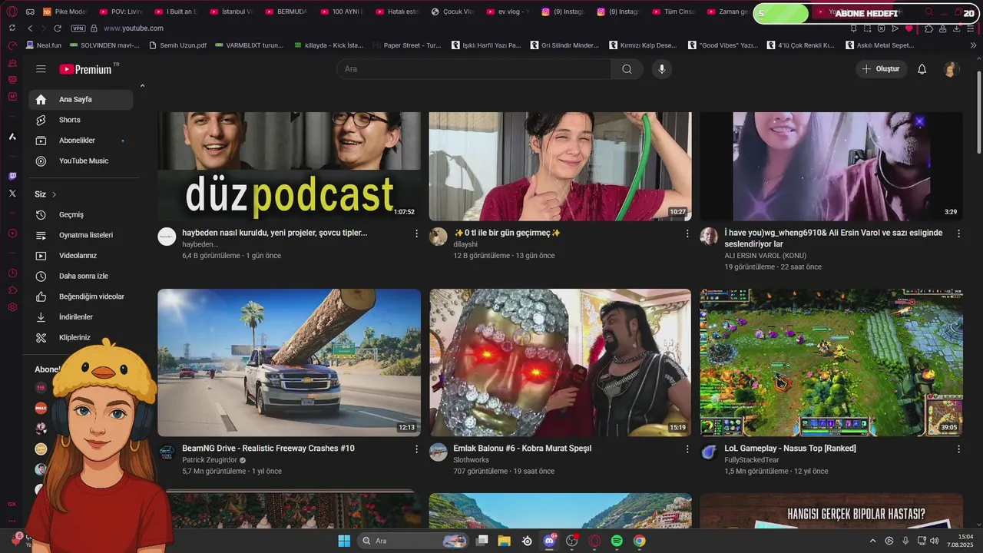
Task: Open the YouTube hamburger guide menu
Action: [x=41, y=69]
